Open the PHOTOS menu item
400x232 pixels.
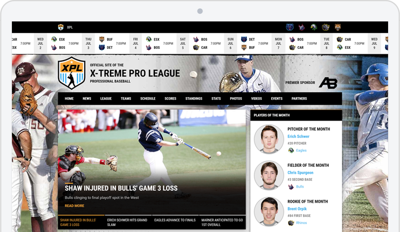(236, 99)
